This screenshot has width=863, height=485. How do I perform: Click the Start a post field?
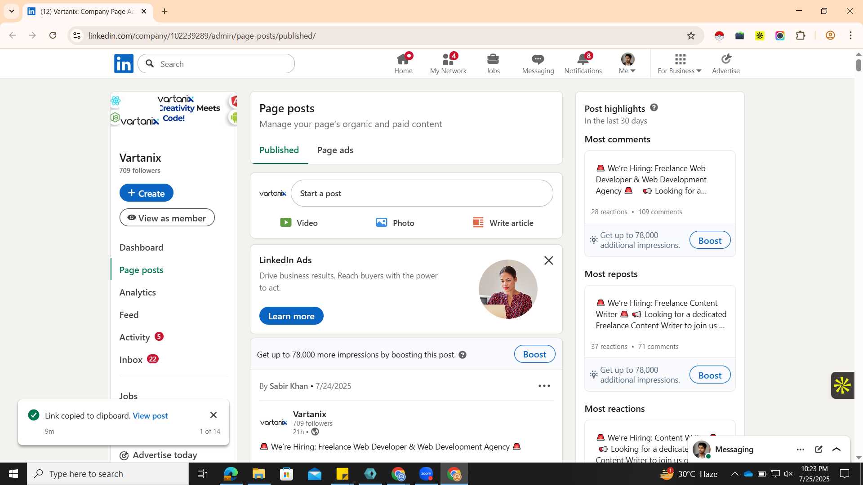click(x=422, y=193)
